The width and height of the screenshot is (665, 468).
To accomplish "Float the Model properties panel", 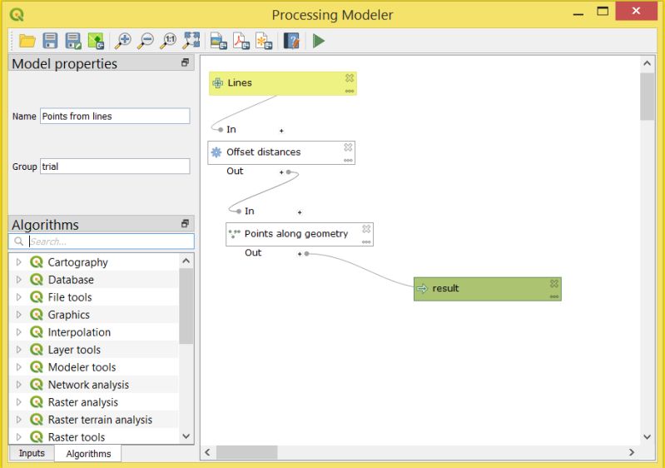I will tap(185, 62).
